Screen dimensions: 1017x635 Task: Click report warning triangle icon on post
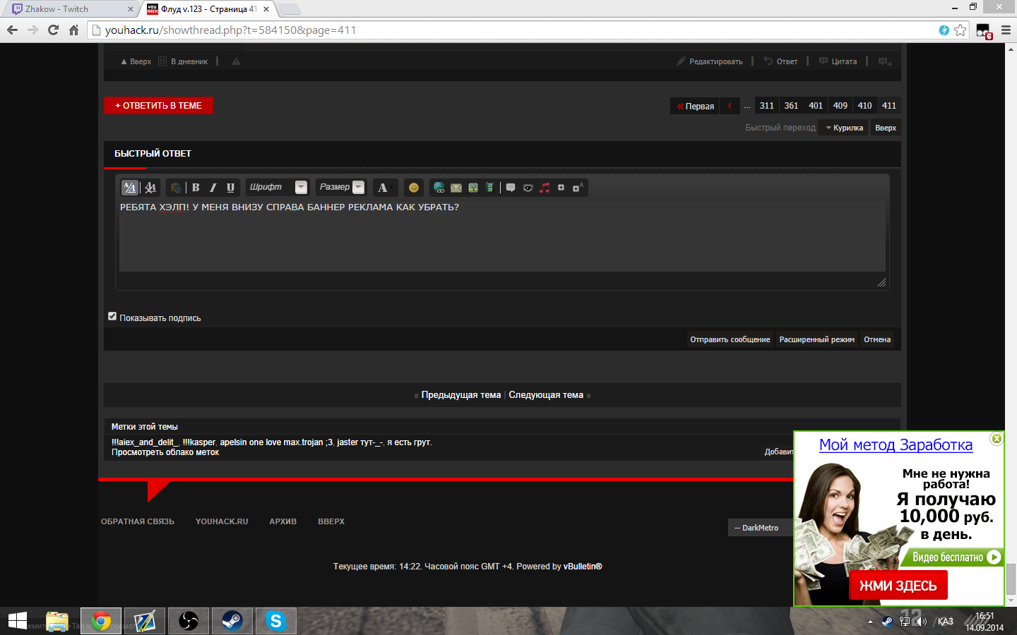236,61
